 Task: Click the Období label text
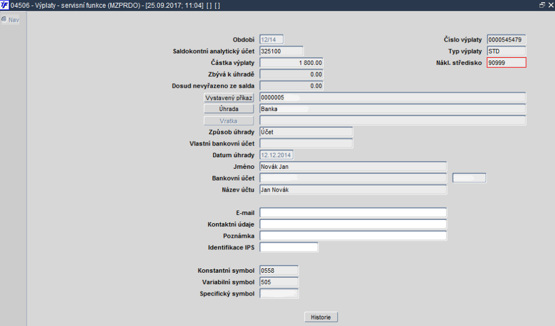coord(244,39)
